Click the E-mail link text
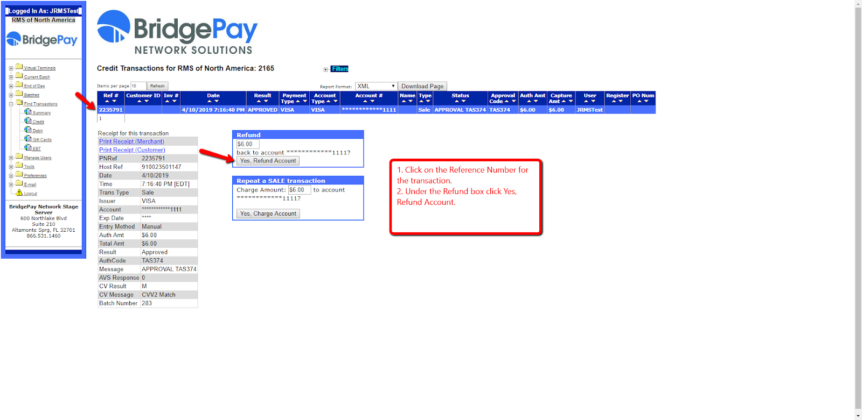862x420 pixels. [x=30, y=184]
